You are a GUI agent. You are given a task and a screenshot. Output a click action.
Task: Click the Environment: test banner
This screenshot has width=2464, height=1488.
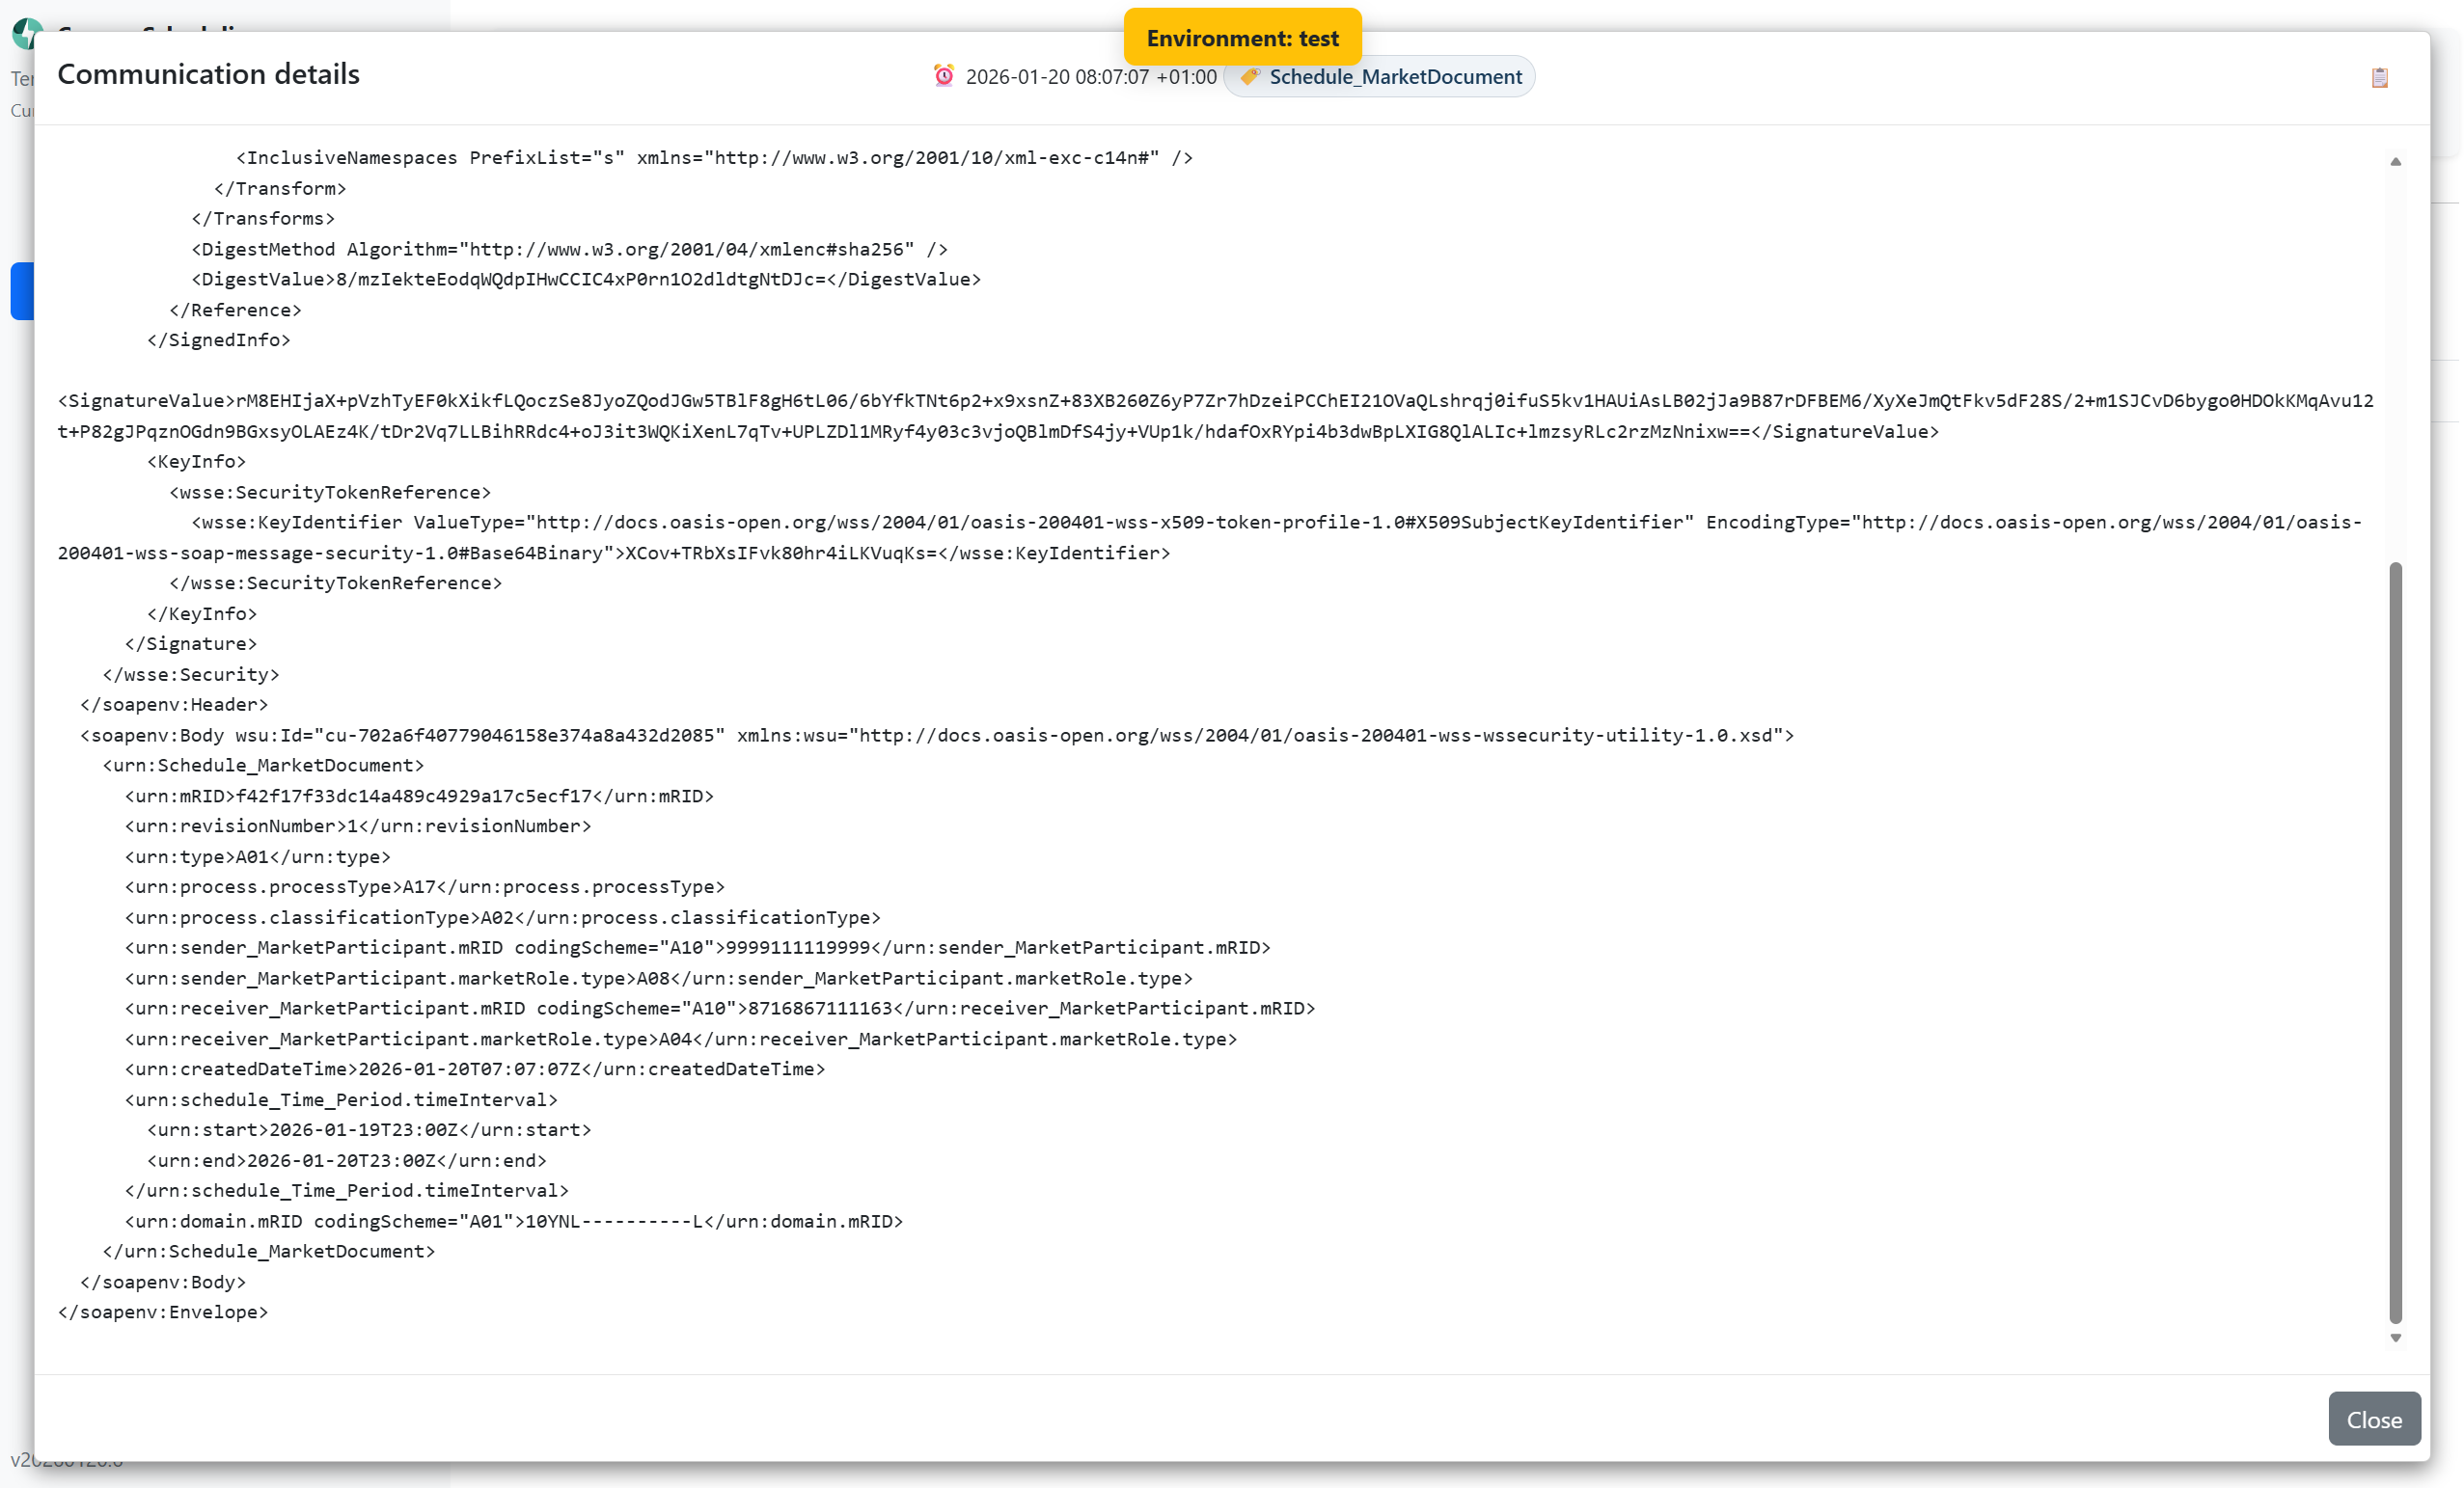click(x=1242, y=38)
